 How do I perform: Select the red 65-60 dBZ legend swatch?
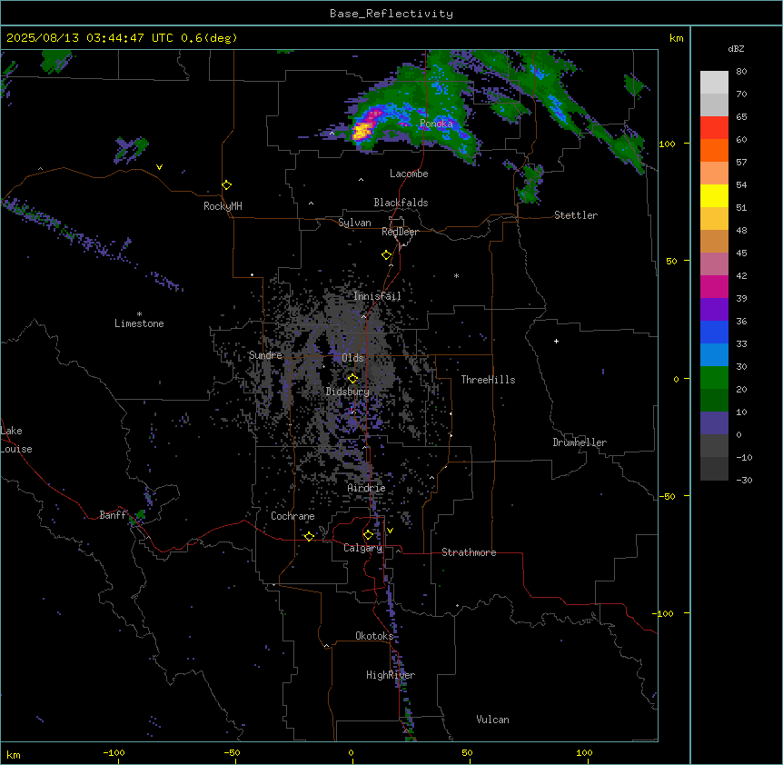click(714, 127)
